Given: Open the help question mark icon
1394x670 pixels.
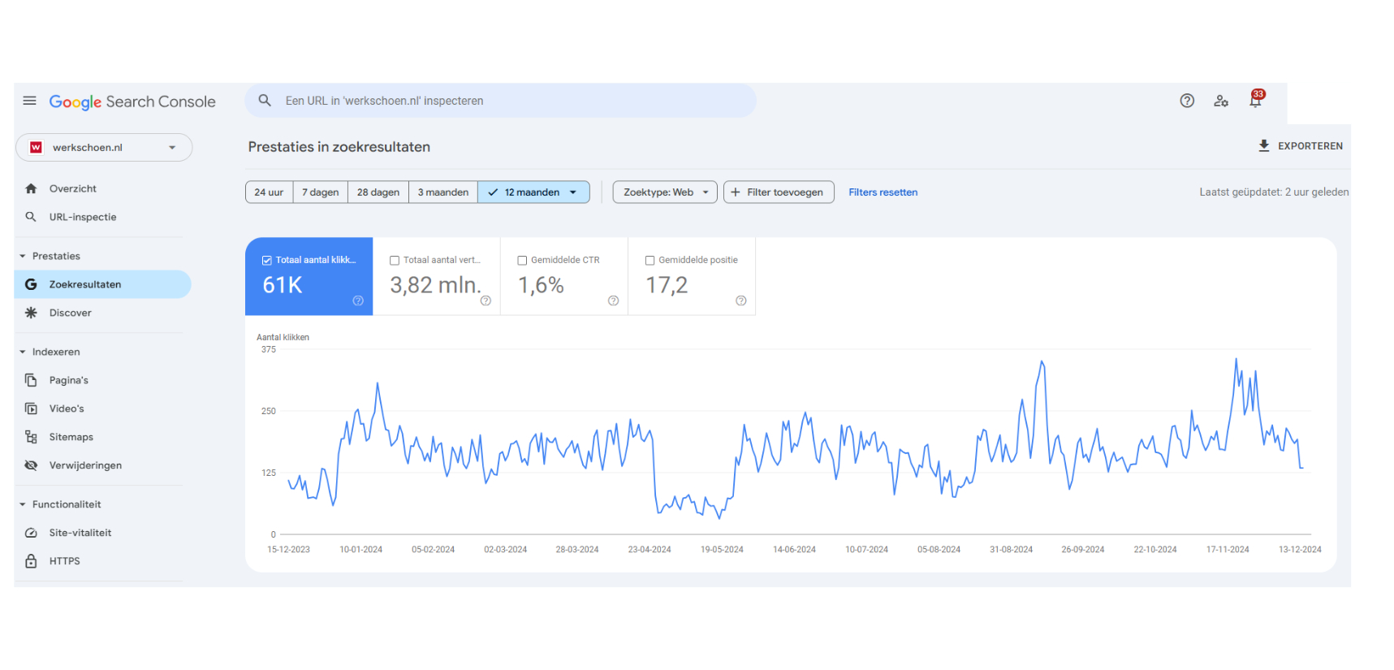Looking at the screenshot, I should pos(1187,101).
